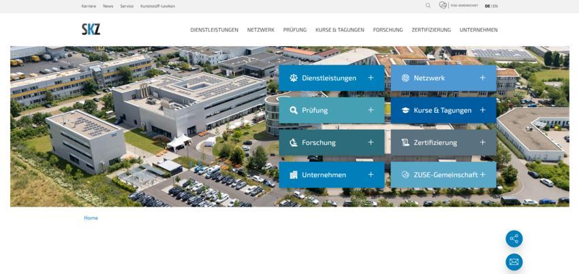The width and height of the screenshot is (579, 274).
Task: Click the ZUSE-Gemeinschaft header logo
Action: click(458, 5)
